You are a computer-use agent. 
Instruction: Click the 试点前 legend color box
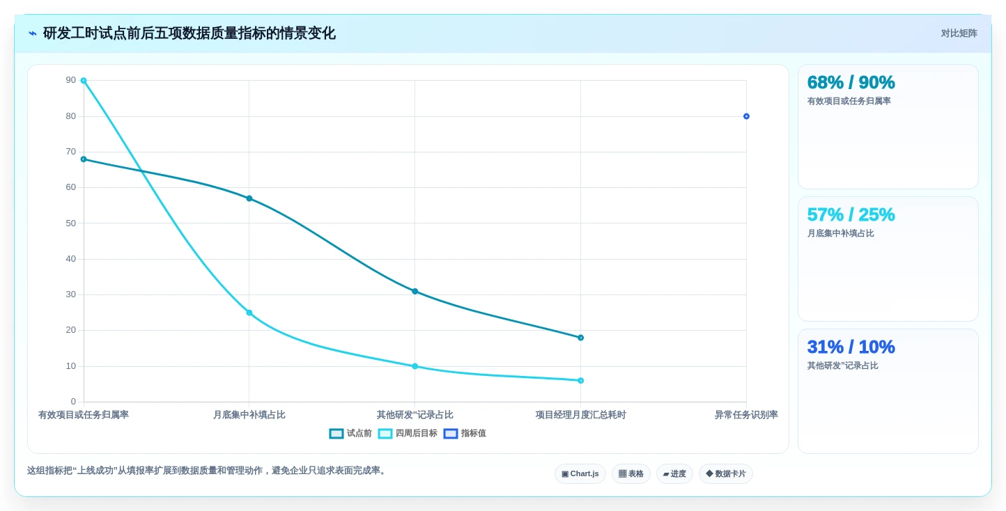pos(336,434)
